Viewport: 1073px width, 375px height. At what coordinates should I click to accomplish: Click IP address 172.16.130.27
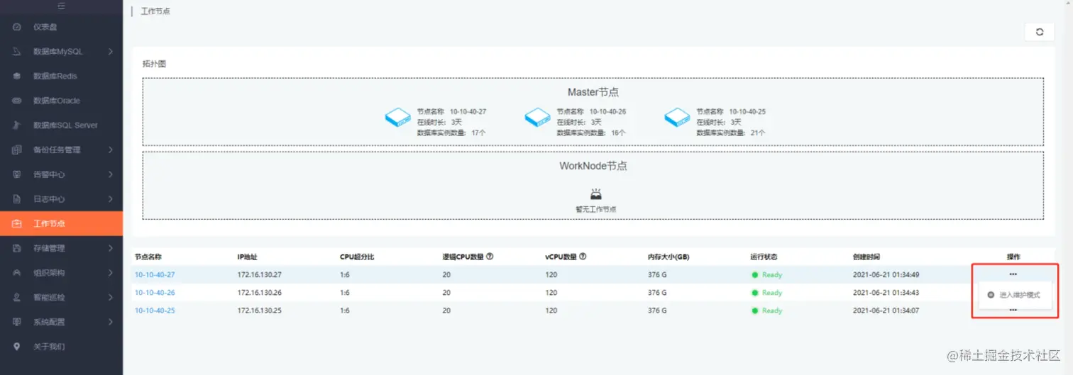coord(259,274)
